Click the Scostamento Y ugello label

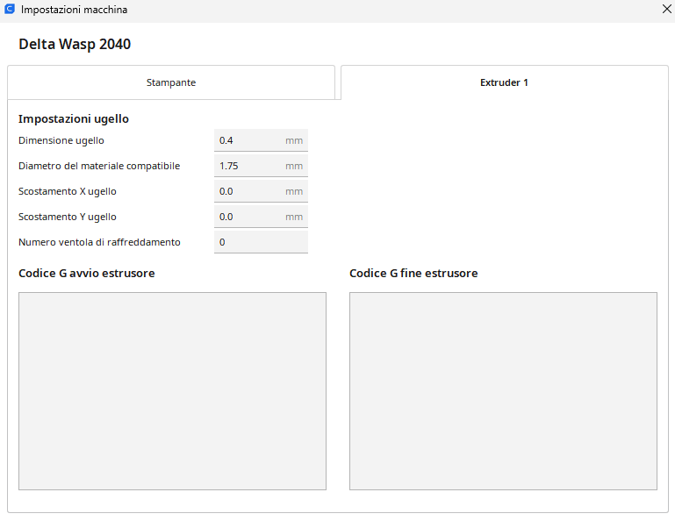tap(68, 217)
